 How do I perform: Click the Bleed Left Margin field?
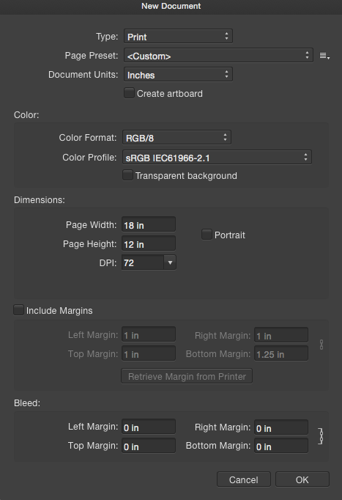[149, 427]
